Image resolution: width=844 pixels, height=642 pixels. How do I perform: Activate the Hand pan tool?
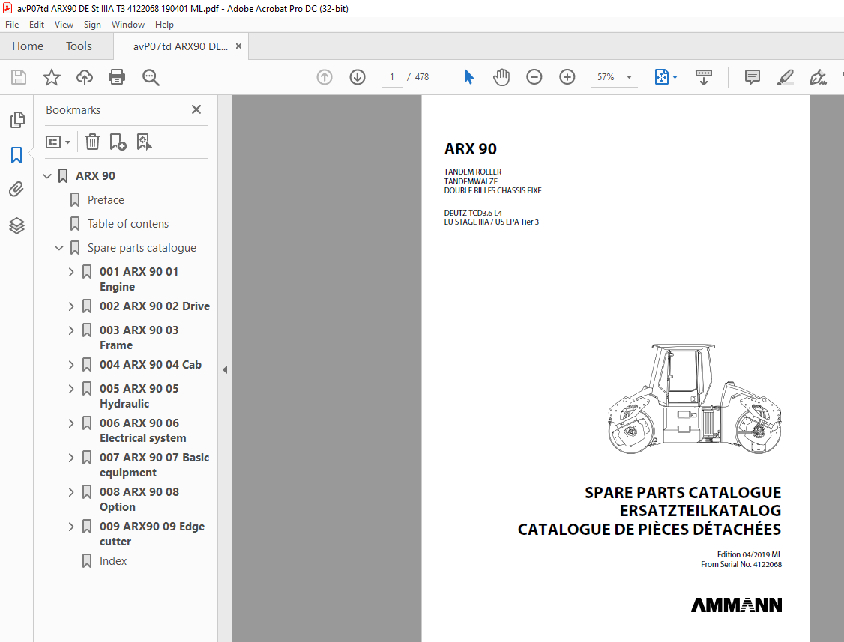(501, 77)
